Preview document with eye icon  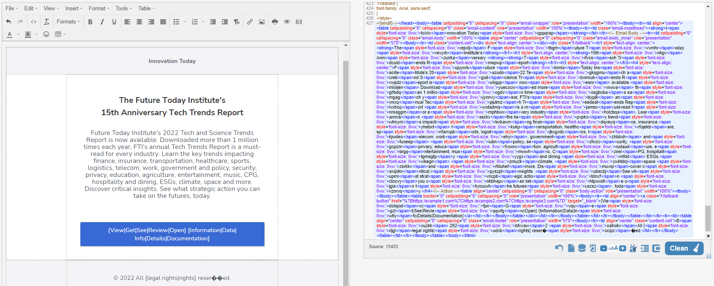(287, 22)
